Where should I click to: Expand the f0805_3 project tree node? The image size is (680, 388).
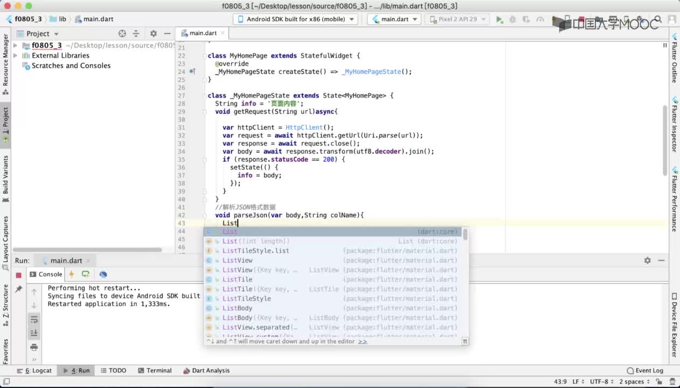pos(16,46)
